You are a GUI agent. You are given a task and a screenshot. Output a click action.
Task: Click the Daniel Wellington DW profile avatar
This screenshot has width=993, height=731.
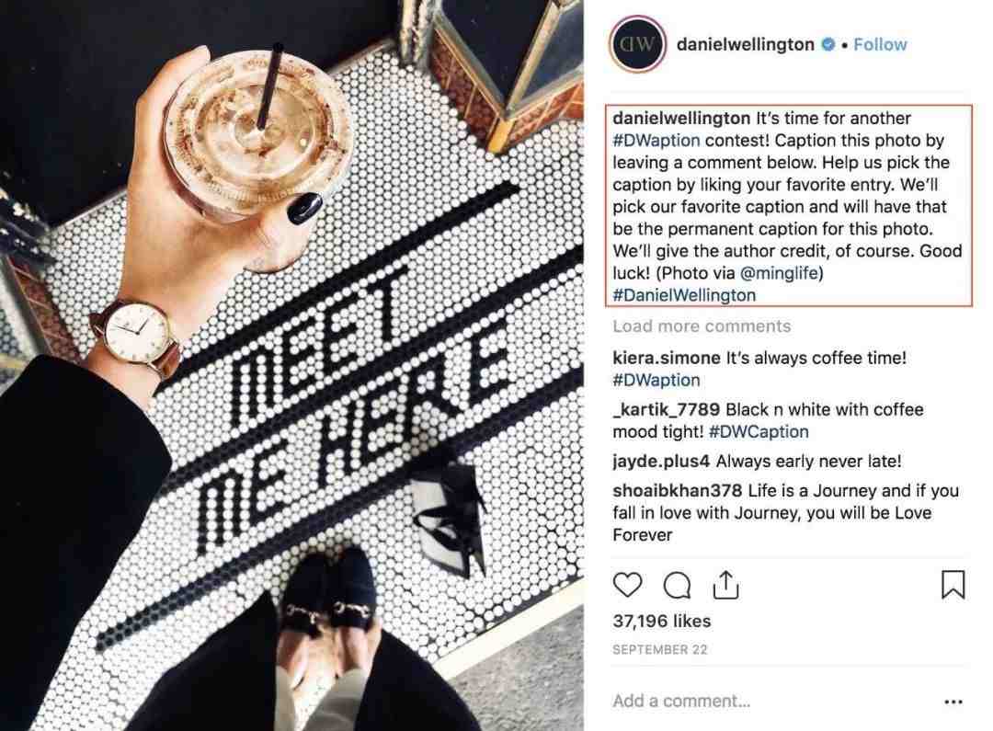637,44
